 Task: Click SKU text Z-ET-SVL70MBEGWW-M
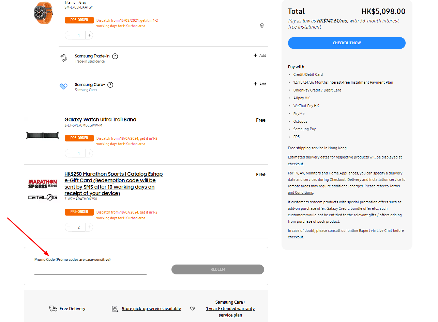(83, 125)
